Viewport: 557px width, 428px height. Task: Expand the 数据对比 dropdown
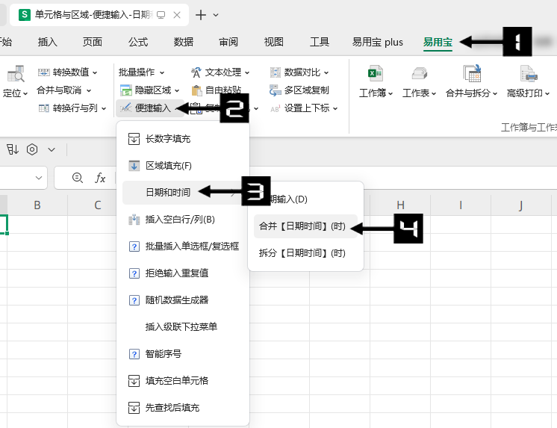tap(300, 72)
